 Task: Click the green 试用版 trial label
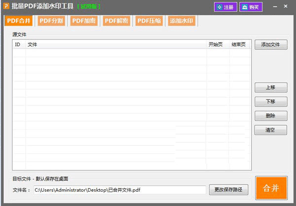click(x=89, y=7)
